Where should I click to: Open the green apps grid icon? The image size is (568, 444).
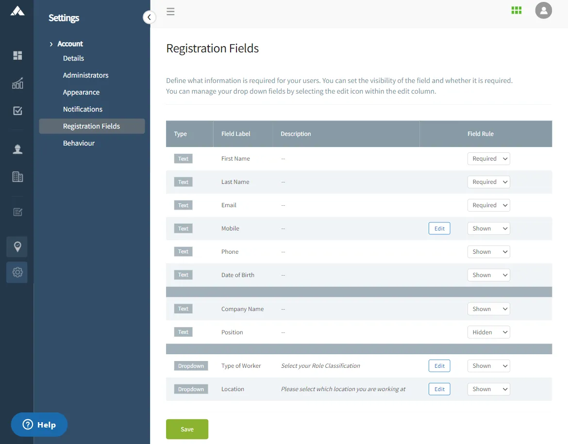(516, 10)
